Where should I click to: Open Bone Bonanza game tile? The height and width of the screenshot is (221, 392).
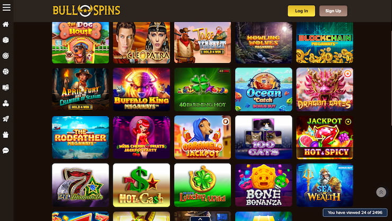pos(263,185)
